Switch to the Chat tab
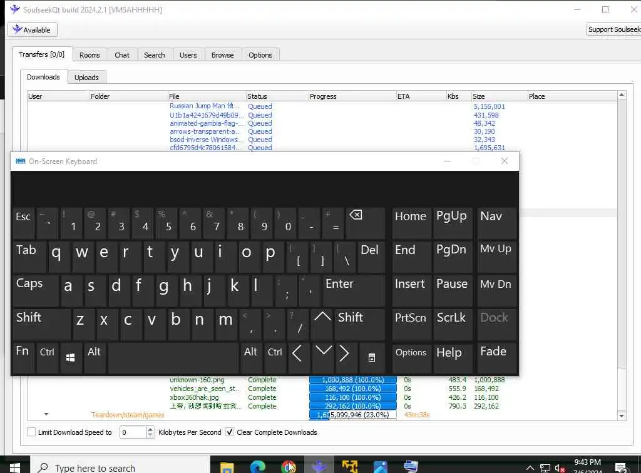 tap(122, 54)
